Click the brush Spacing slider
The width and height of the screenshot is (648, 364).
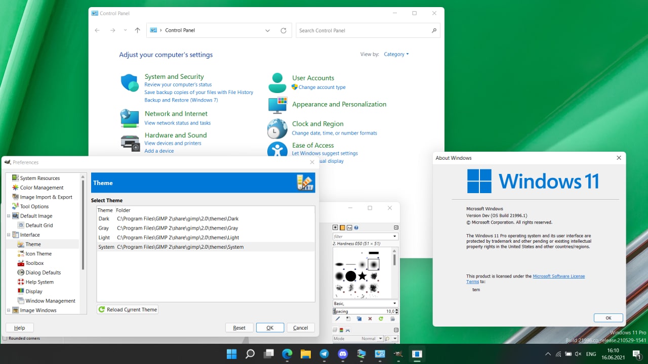[x=365, y=311]
